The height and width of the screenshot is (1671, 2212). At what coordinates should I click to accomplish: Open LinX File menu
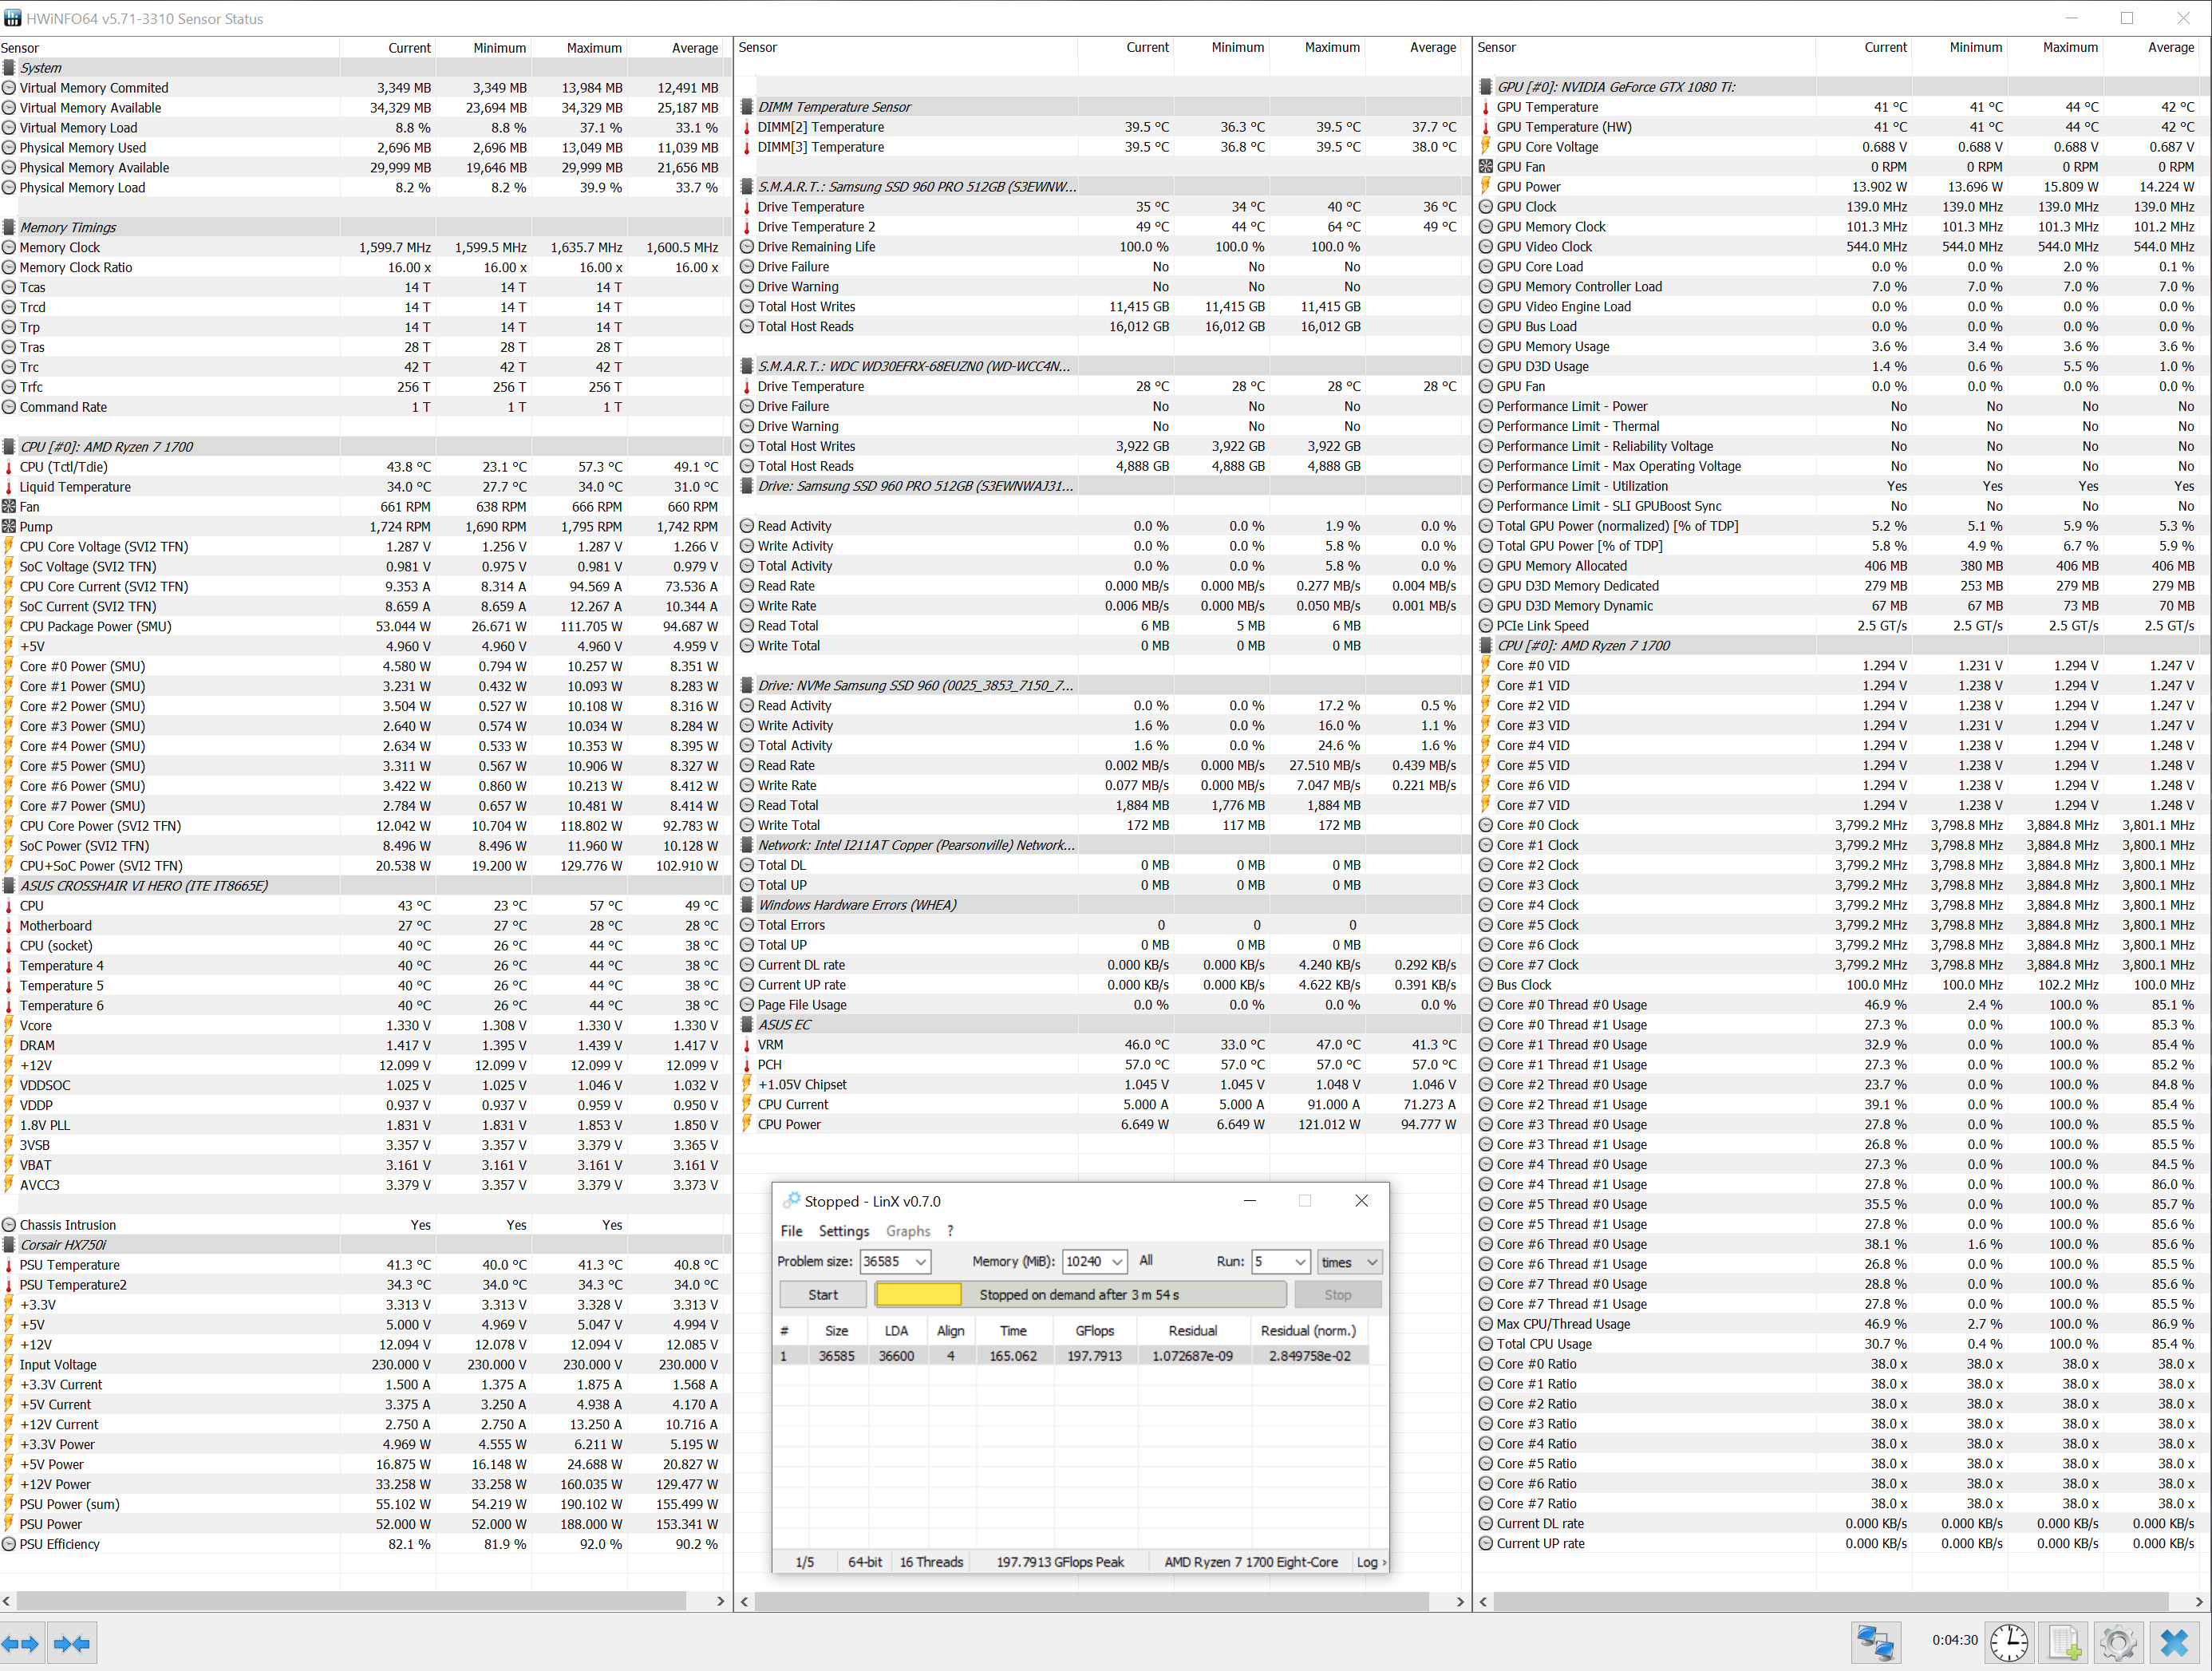point(791,1231)
